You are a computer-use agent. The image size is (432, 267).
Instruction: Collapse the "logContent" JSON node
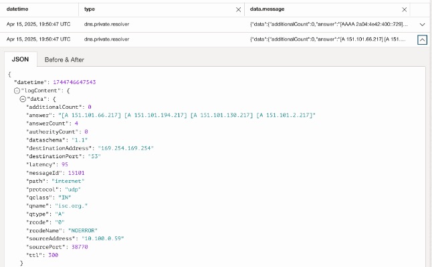[17, 91]
